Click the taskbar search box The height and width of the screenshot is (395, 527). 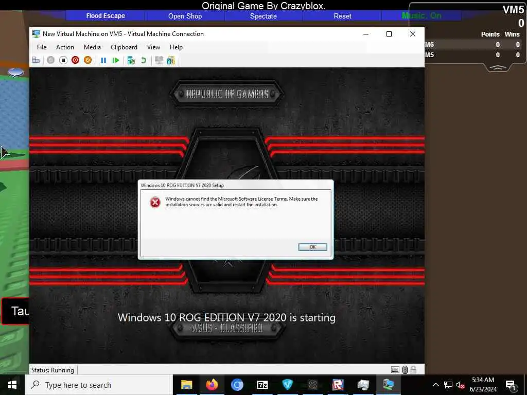(x=99, y=385)
